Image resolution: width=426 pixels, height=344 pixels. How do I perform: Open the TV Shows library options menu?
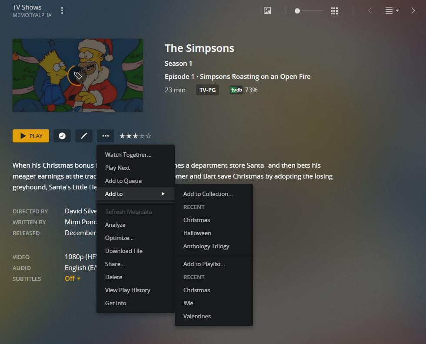(62, 10)
